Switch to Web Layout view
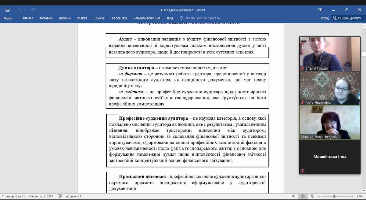366x200 pixels. click(x=312, y=196)
